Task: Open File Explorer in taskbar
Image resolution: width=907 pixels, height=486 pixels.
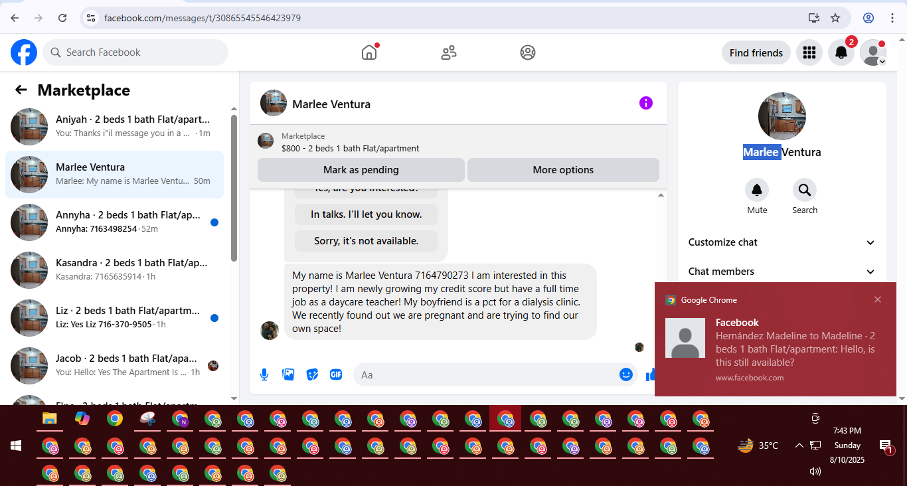Action: click(50, 419)
